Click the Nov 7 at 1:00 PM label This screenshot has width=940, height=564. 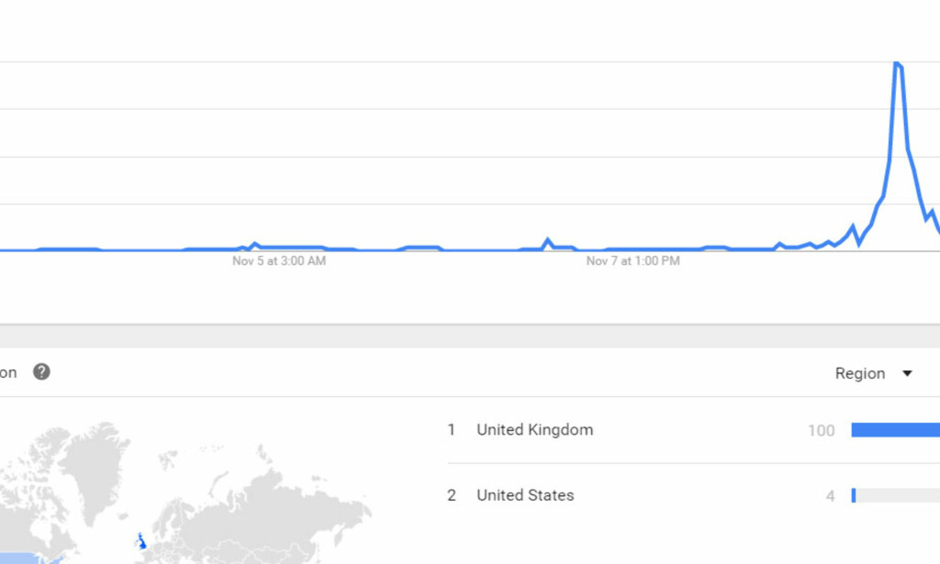(633, 261)
